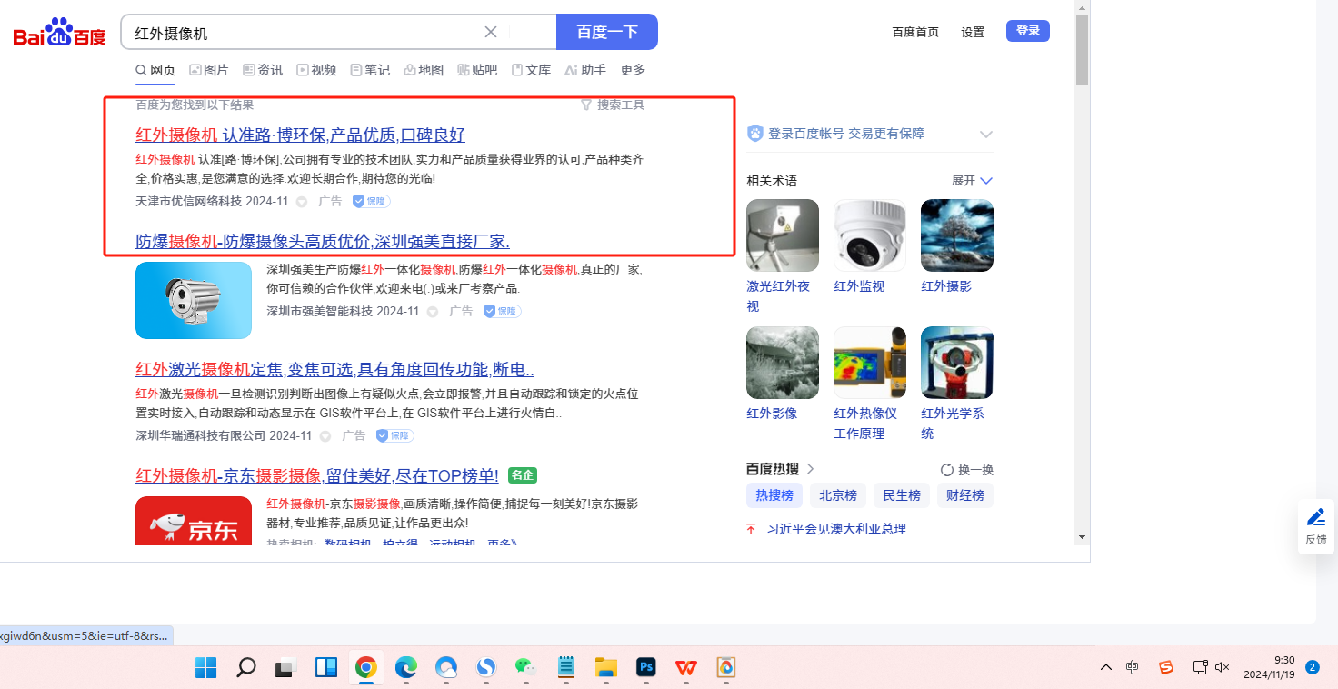
Task: Click the blue 登录 login button
Action: pos(1027,31)
